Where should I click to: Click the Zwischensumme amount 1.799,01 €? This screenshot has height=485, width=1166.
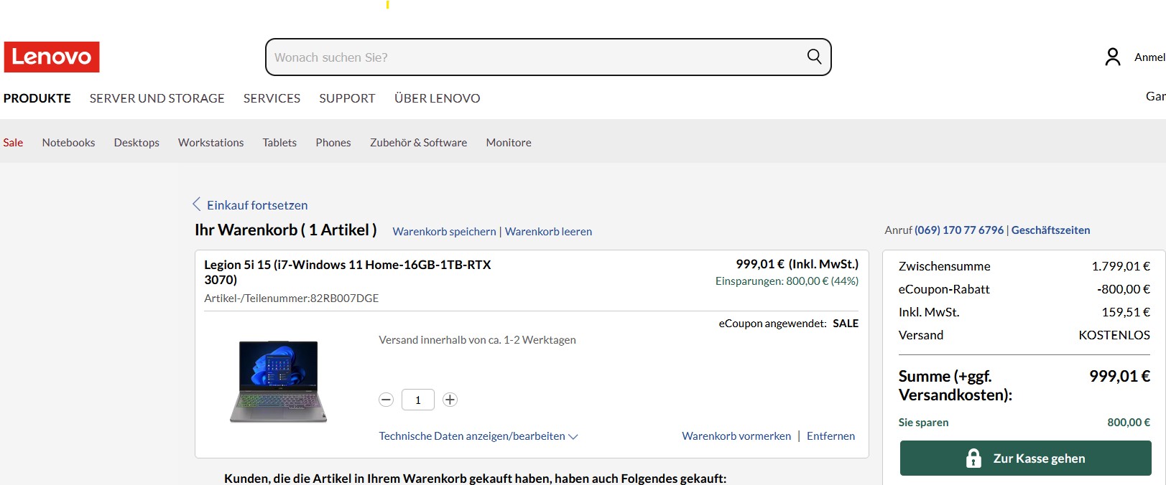[x=1121, y=266]
